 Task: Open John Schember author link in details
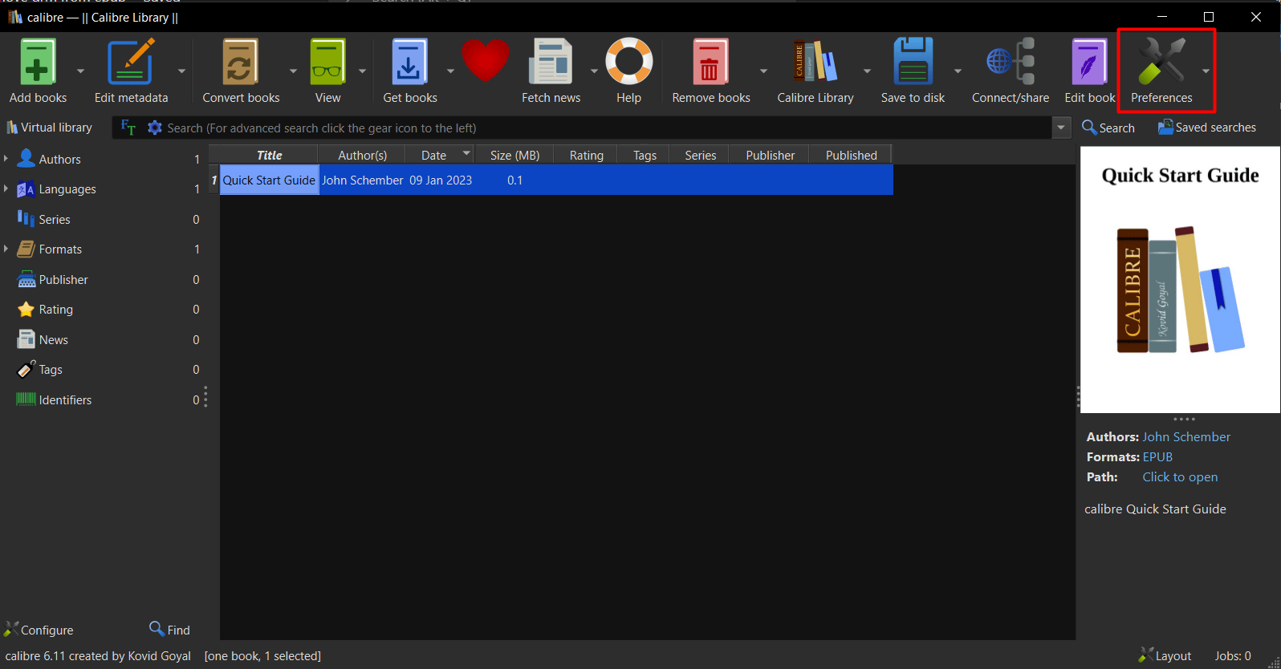[x=1186, y=436]
